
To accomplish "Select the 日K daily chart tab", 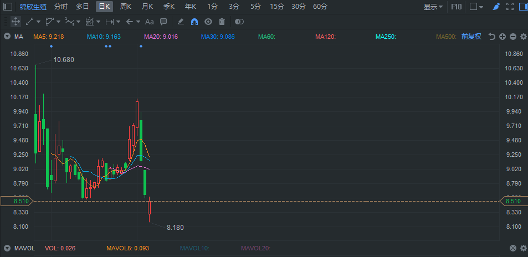I will [x=104, y=7].
